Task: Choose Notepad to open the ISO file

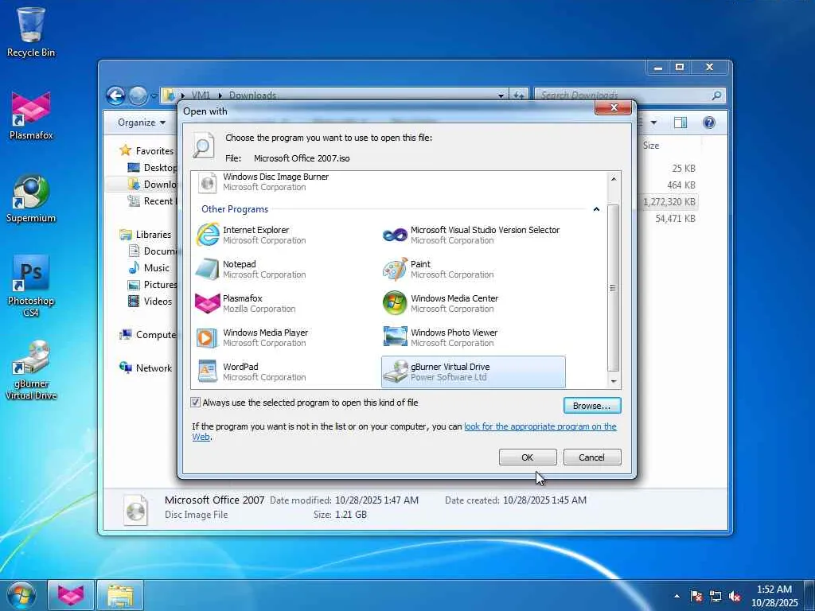Action: pos(251,269)
